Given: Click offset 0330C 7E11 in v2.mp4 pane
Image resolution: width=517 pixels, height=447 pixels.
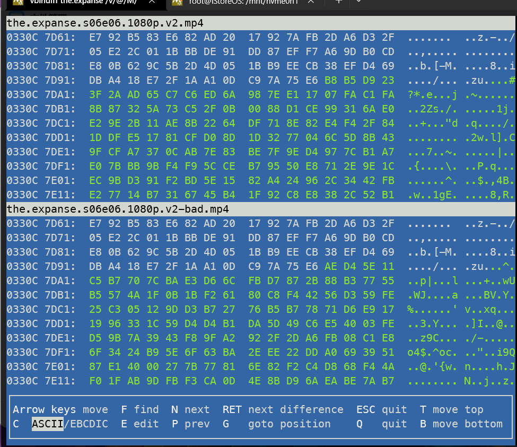Looking at the screenshot, I should pos(41,195).
